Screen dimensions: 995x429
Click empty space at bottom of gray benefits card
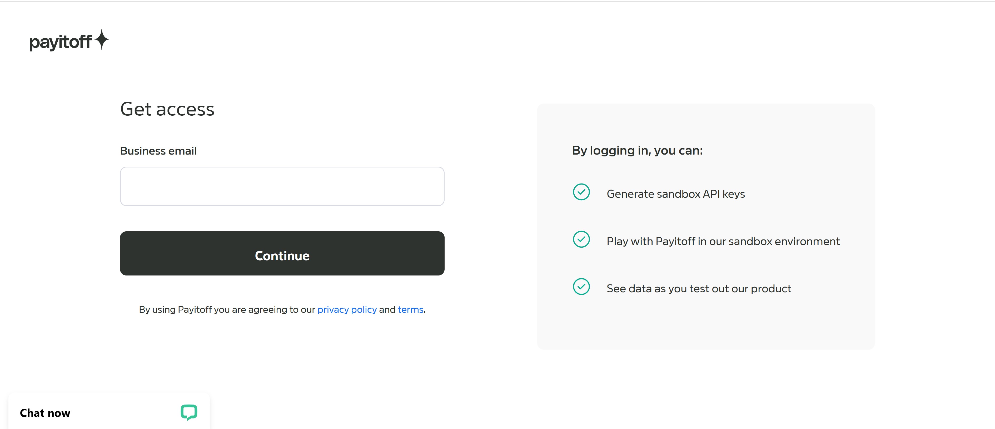pyautogui.click(x=706, y=328)
